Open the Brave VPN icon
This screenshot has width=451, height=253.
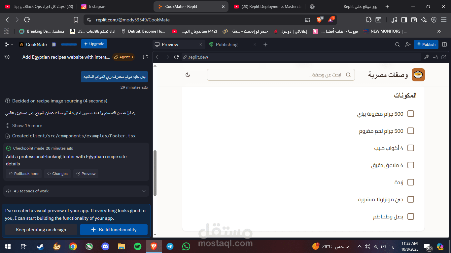[434, 20]
